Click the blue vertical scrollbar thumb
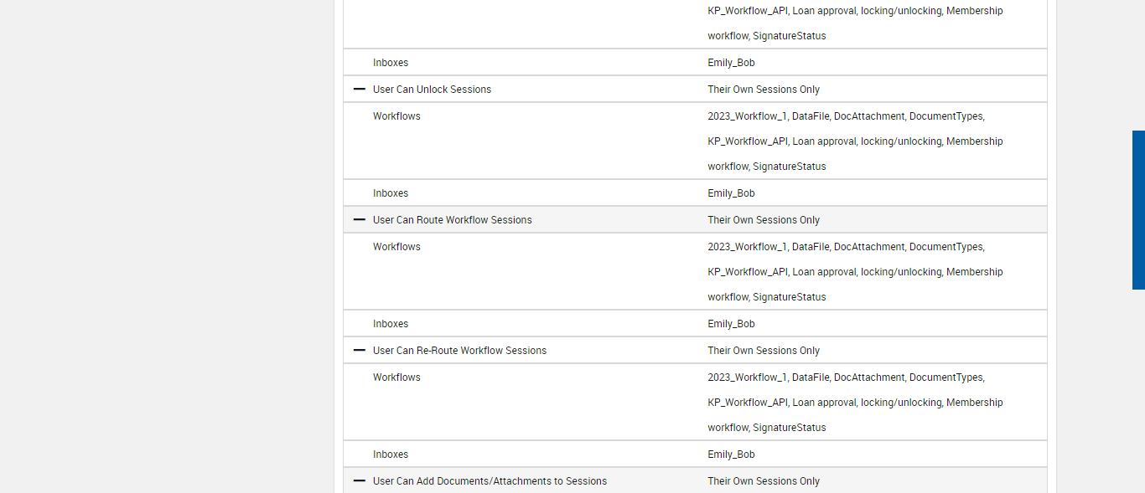Image resolution: width=1145 pixels, height=493 pixels. coord(1138,209)
